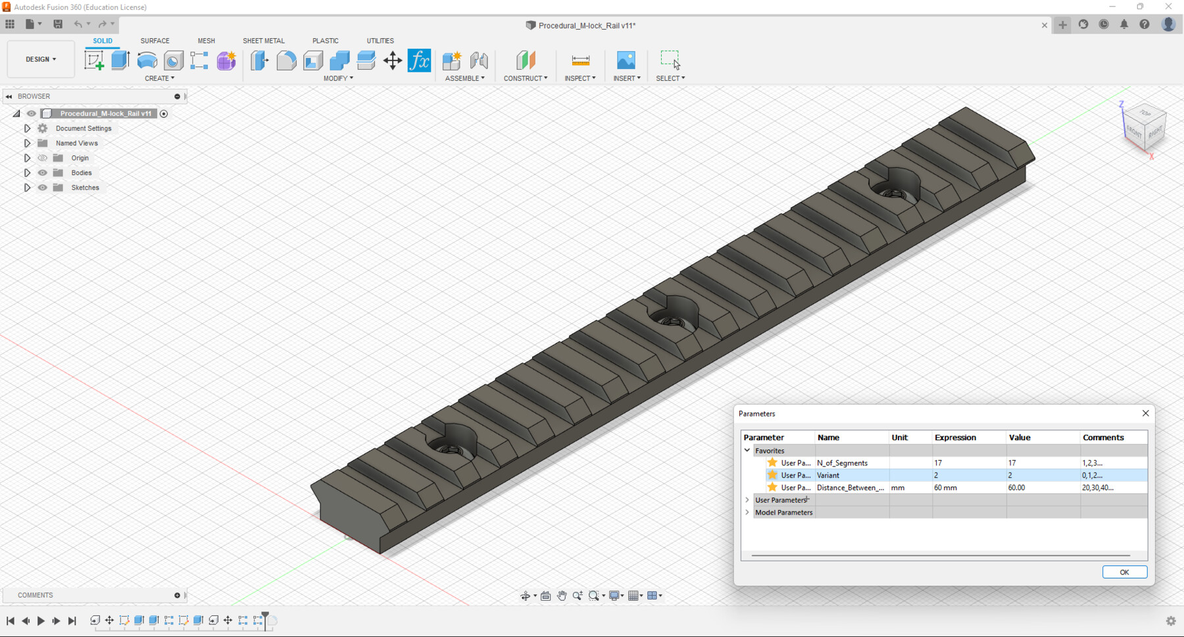Image resolution: width=1184 pixels, height=637 pixels.
Task: Click OK in Parameters dialog
Action: coord(1124,572)
